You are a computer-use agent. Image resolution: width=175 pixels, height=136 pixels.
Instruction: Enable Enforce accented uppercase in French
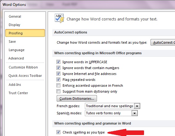(58, 86)
